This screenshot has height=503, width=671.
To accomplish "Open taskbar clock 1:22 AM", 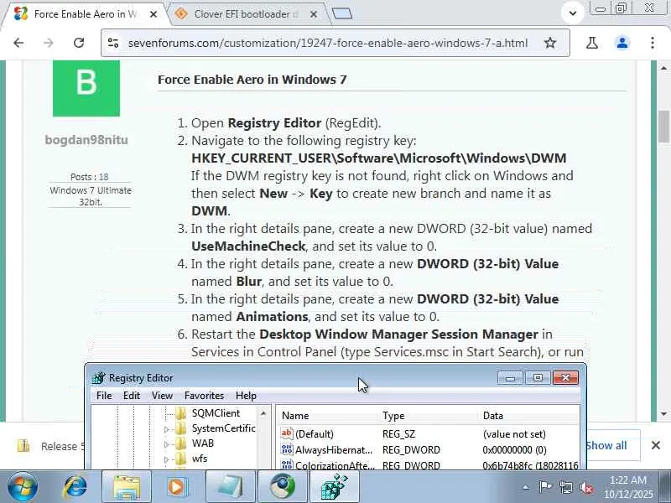I will 628,487.
